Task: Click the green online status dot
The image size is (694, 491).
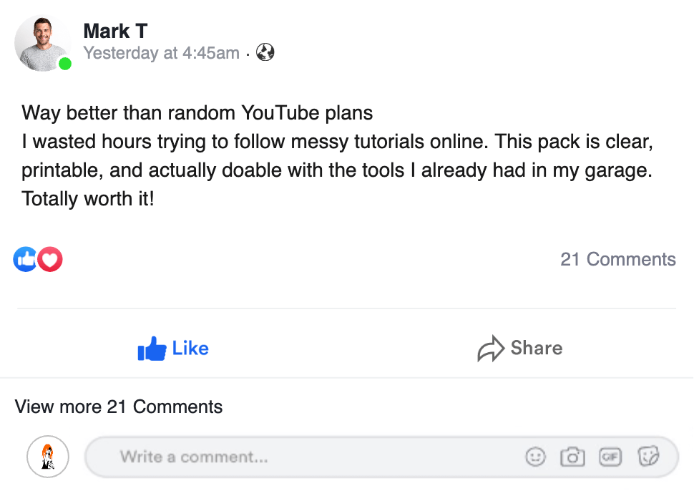Action: coord(65,64)
